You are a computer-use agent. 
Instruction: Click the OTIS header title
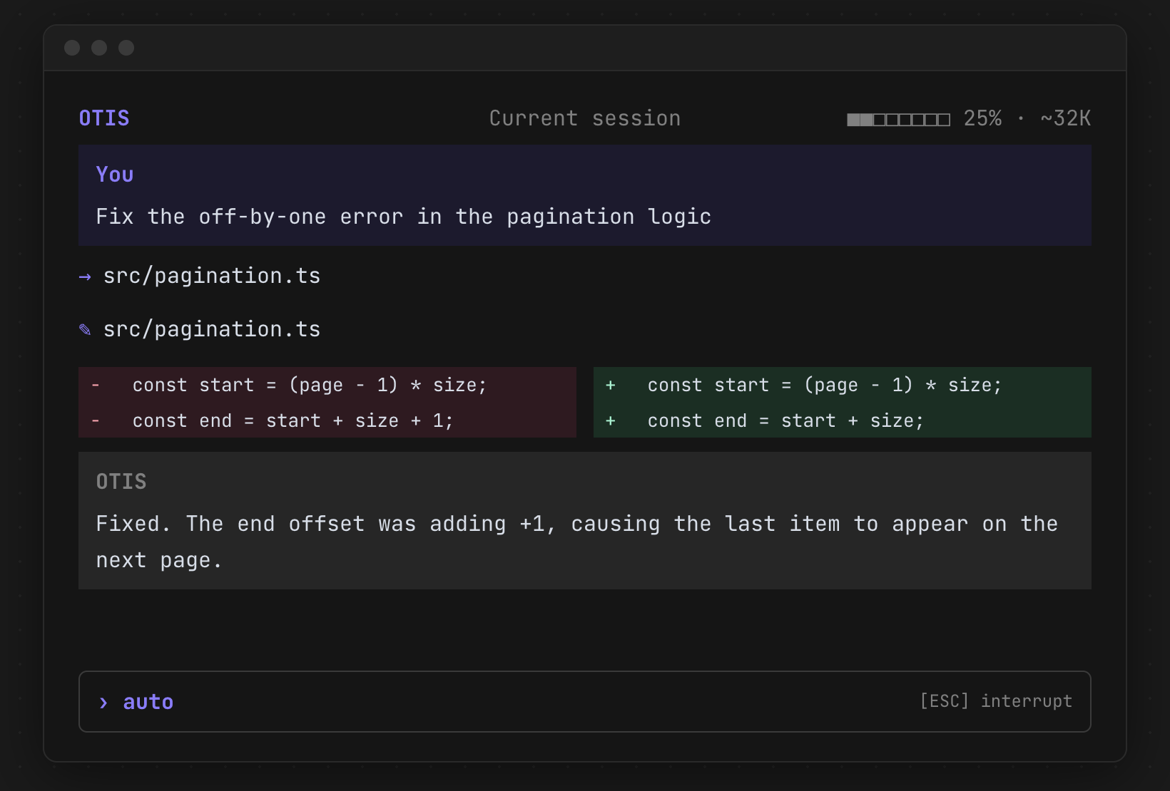tap(104, 118)
